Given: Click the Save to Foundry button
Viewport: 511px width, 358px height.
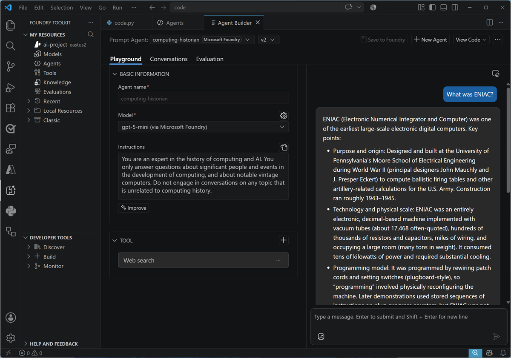Looking at the screenshot, I should coord(382,40).
